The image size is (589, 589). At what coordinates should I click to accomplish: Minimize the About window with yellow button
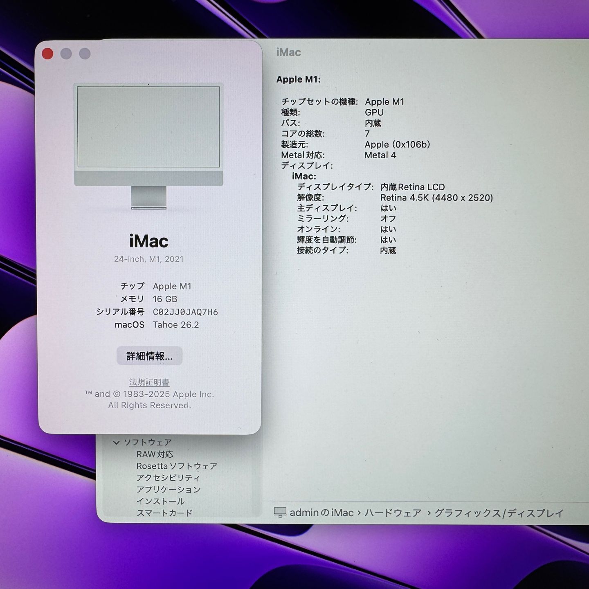point(65,53)
